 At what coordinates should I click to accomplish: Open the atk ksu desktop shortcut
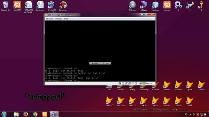click(x=155, y=101)
